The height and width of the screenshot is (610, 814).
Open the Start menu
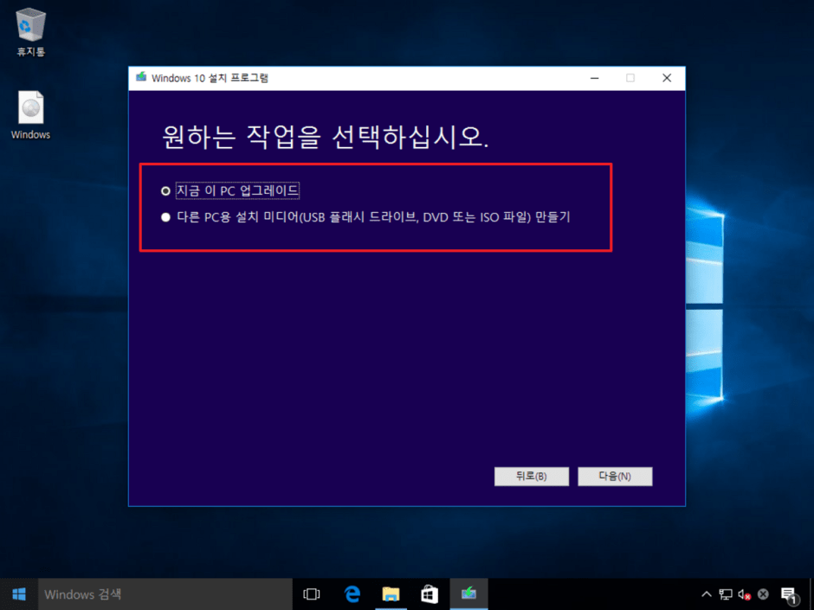coord(19,594)
